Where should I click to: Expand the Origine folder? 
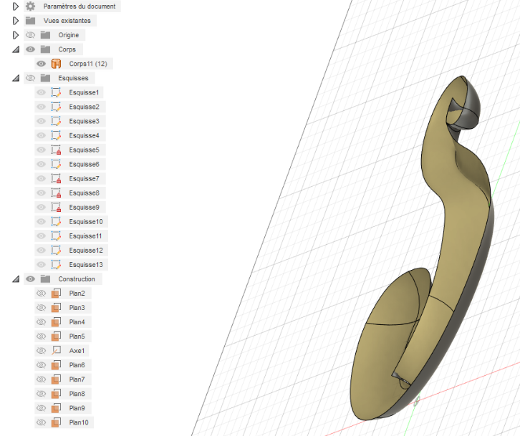click(x=16, y=35)
